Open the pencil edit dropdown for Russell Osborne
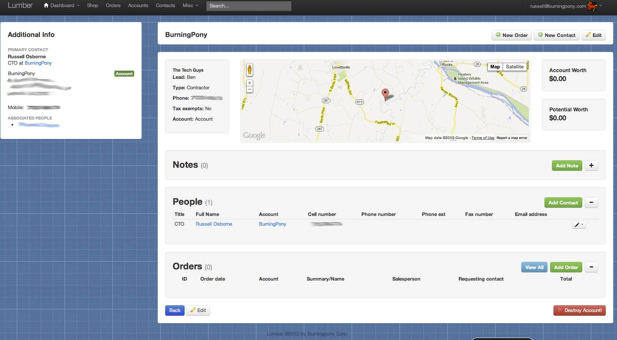 579,225
